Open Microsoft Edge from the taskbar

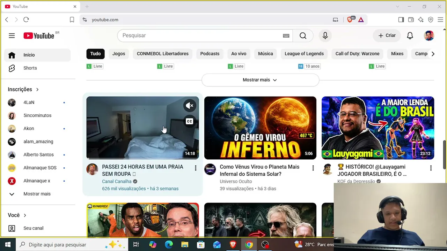tap(169, 245)
